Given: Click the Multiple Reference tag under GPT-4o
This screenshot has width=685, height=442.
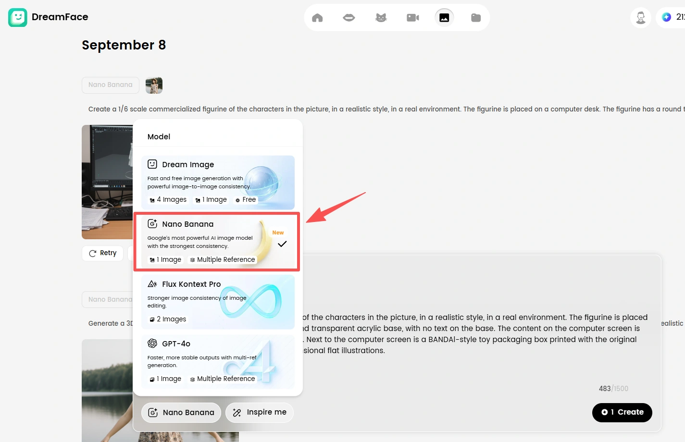Looking at the screenshot, I should tap(222, 379).
